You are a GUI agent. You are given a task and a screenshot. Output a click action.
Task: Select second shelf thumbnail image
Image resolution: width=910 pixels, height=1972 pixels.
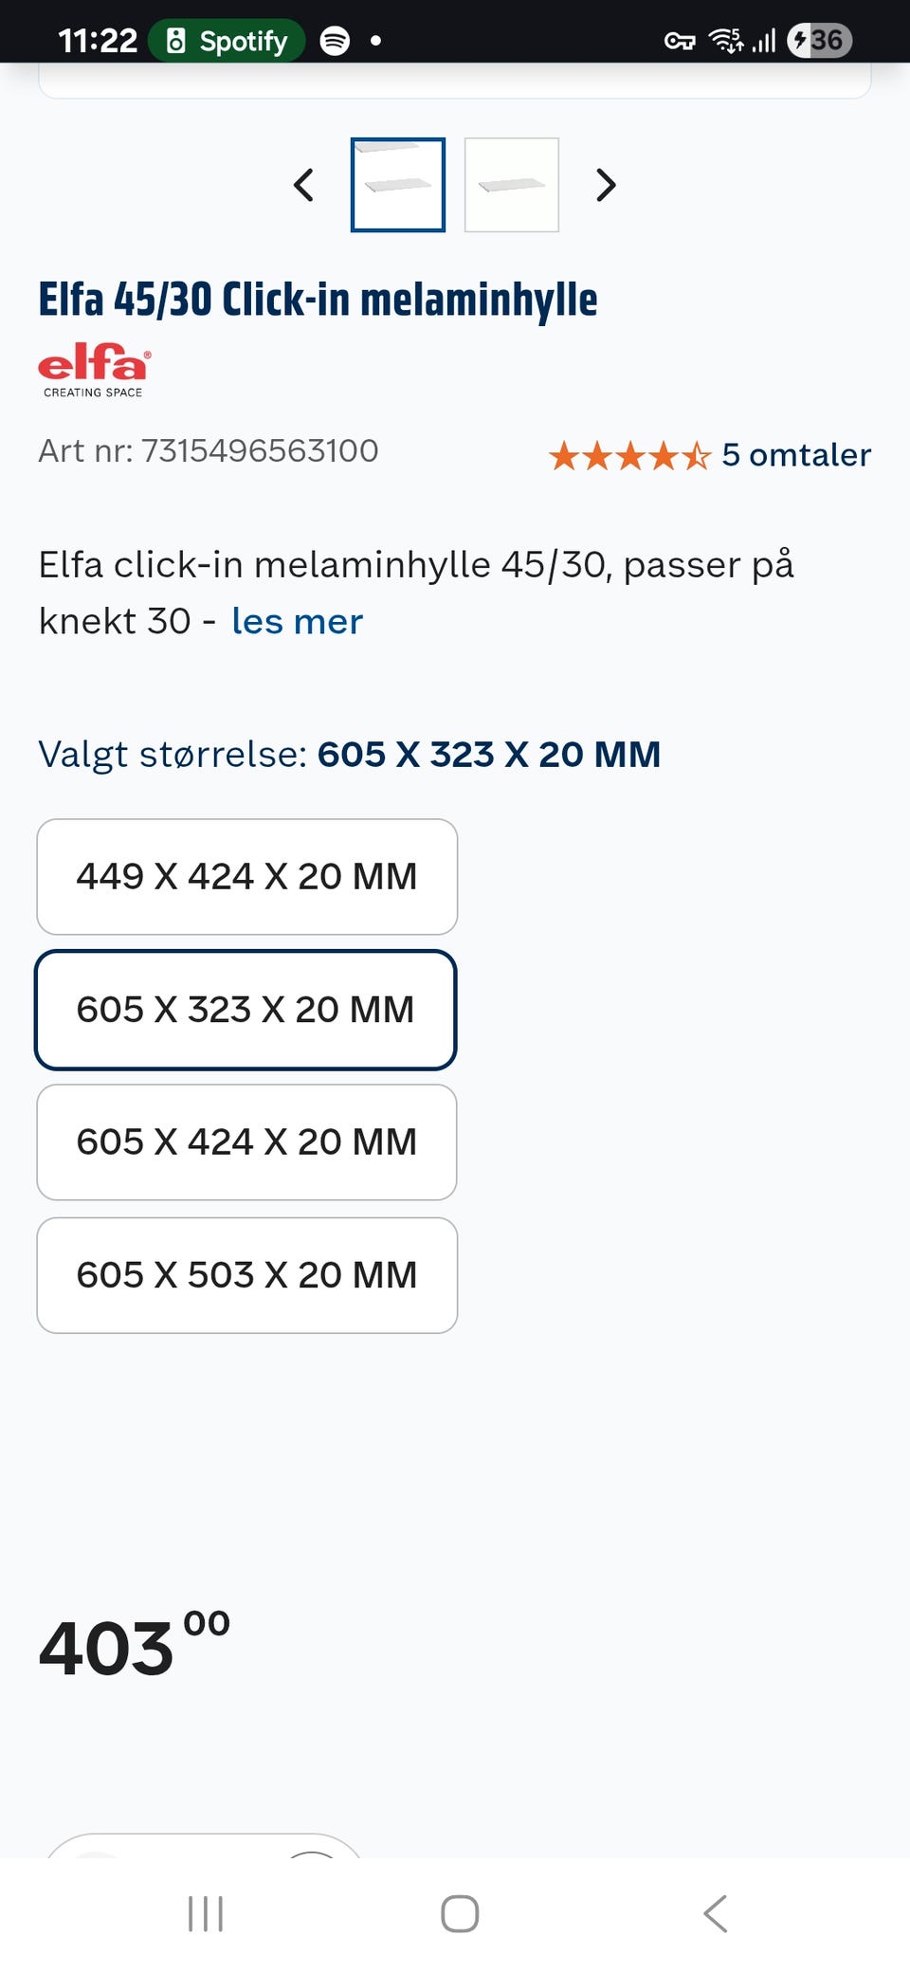[x=512, y=185]
